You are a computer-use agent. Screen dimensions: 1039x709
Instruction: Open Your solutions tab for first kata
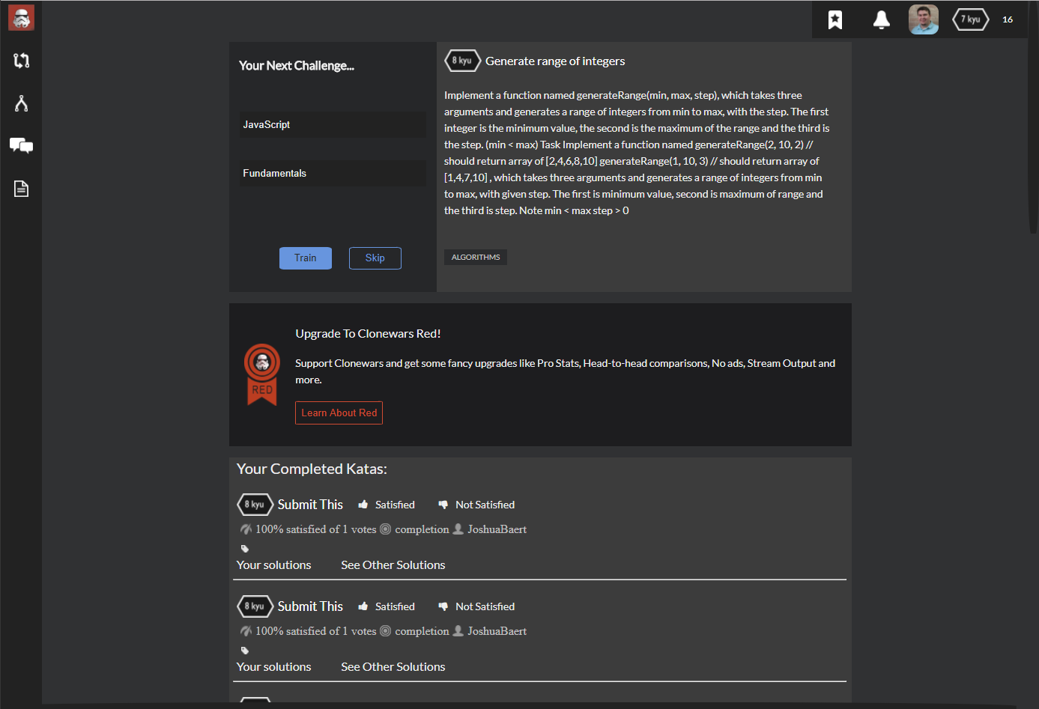tap(273, 565)
